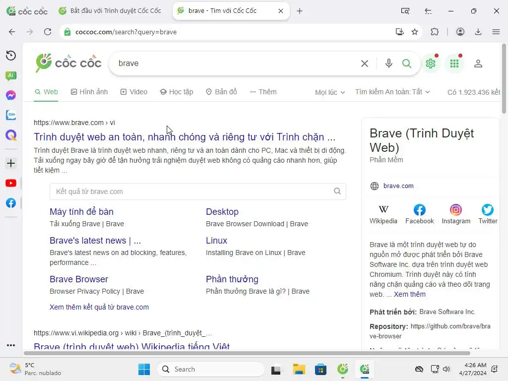
Task: Bookmark this page with the star icon
Action: pyautogui.click(x=415, y=32)
